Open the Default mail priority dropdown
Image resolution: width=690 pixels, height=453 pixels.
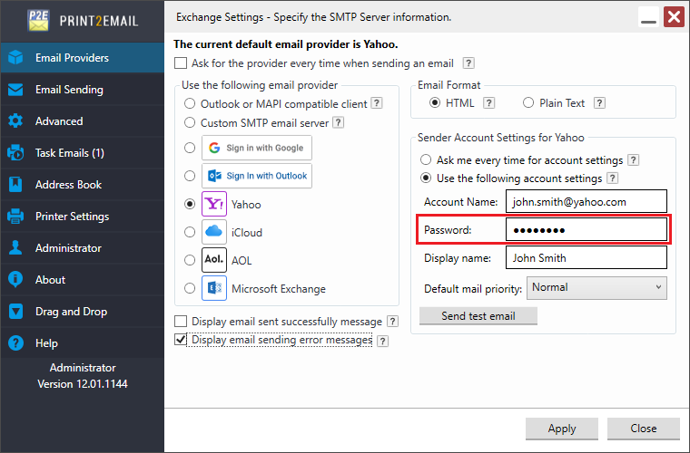click(596, 287)
